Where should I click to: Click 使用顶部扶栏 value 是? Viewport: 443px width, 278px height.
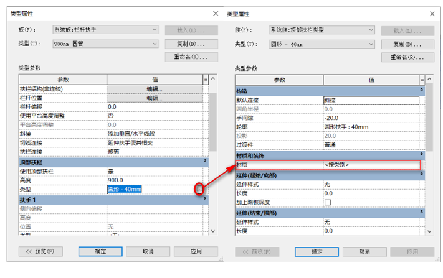(x=155, y=172)
